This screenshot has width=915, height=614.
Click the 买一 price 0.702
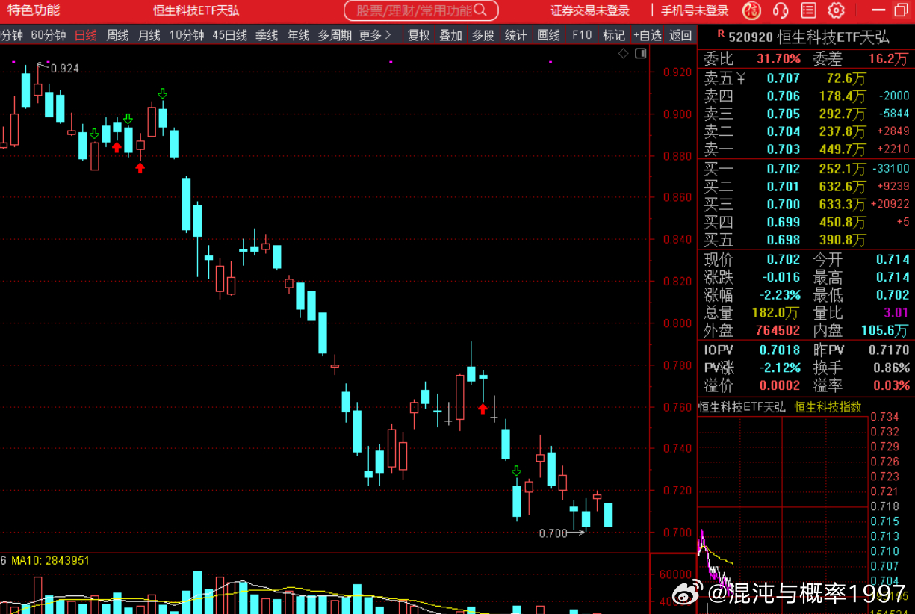click(x=784, y=169)
